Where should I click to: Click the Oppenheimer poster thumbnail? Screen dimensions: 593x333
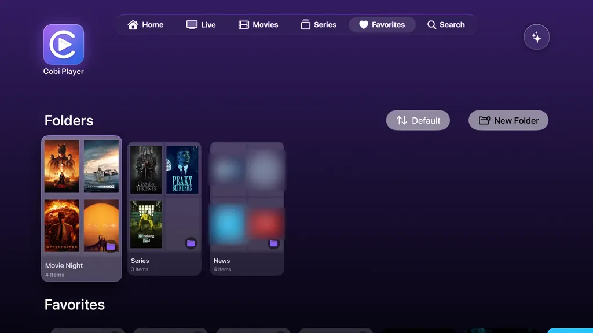61,226
